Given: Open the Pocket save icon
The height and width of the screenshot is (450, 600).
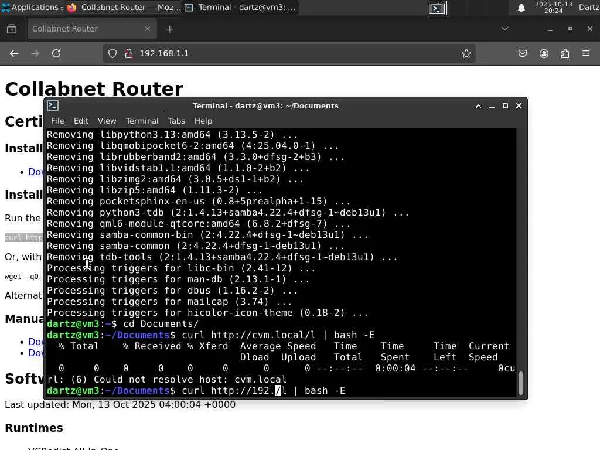Looking at the screenshot, I should (523, 53).
